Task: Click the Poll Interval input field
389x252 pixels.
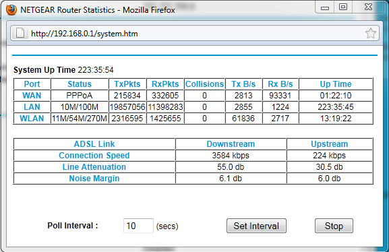Action: click(x=138, y=226)
